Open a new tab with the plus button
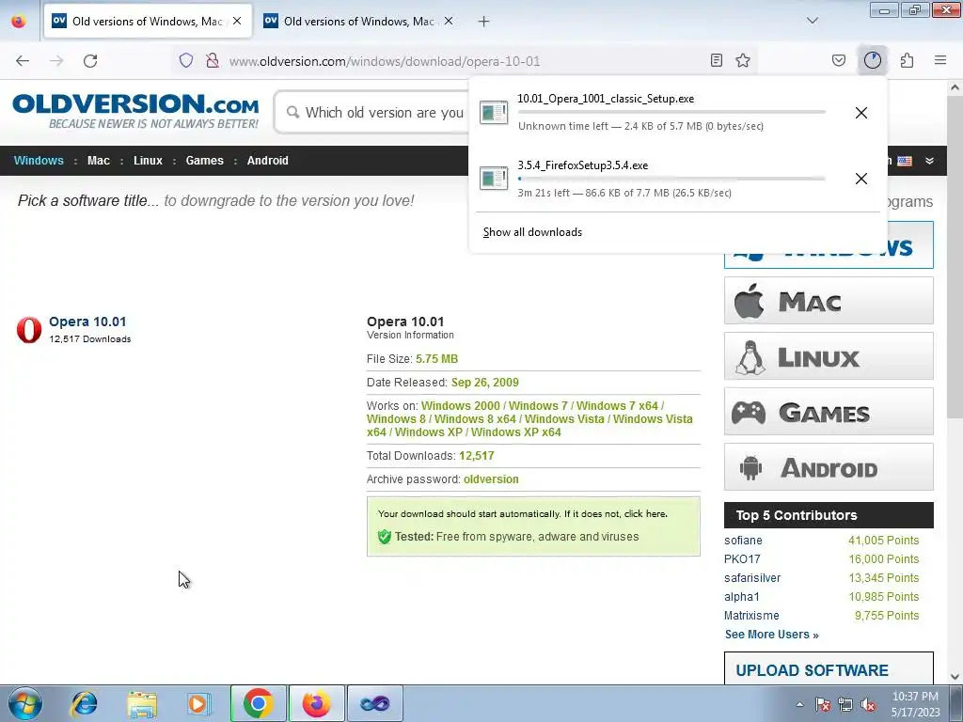This screenshot has width=963, height=722. coord(484,22)
